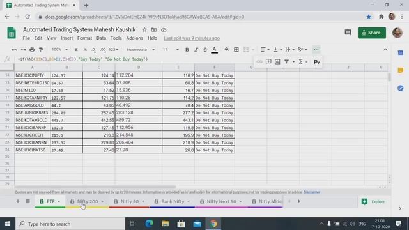Open the fill color picker
The height and width of the screenshot is (230, 409).
(x=226, y=50)
